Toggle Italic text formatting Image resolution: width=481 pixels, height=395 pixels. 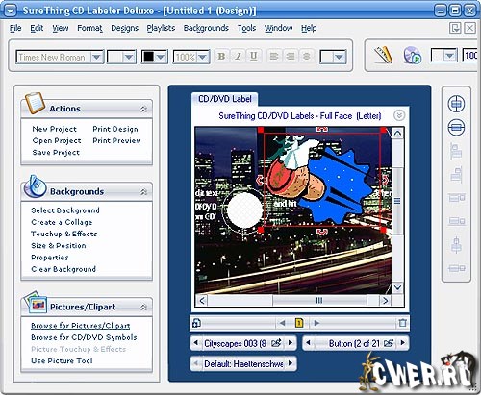[238, 57]
